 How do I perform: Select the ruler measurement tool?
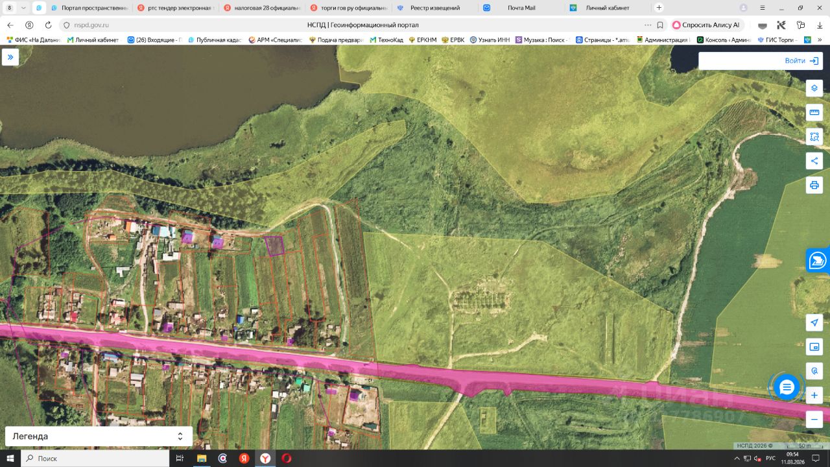coord(814,112)
